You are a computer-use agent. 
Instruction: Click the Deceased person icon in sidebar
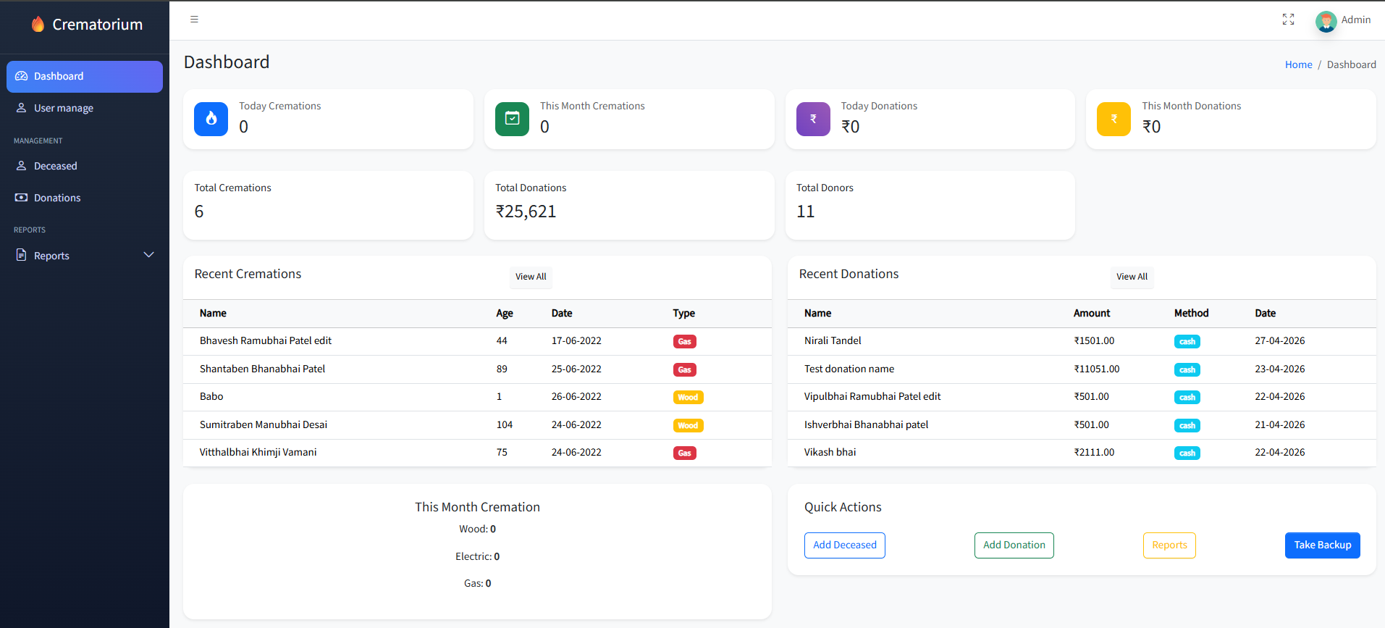[22, 166]
